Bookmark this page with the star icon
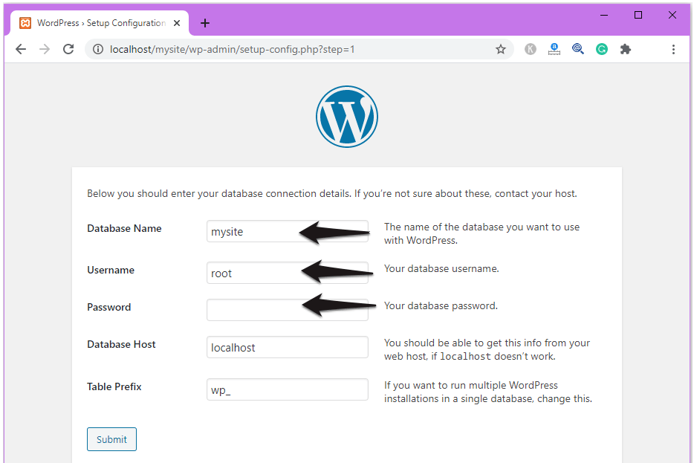The height and width of the screenshot is (463, 694). [x=501, y=49]
